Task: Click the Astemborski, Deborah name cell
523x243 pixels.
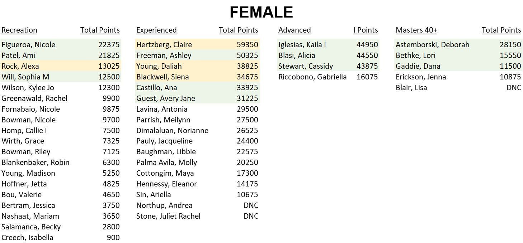Action: [x=432, y=45]
